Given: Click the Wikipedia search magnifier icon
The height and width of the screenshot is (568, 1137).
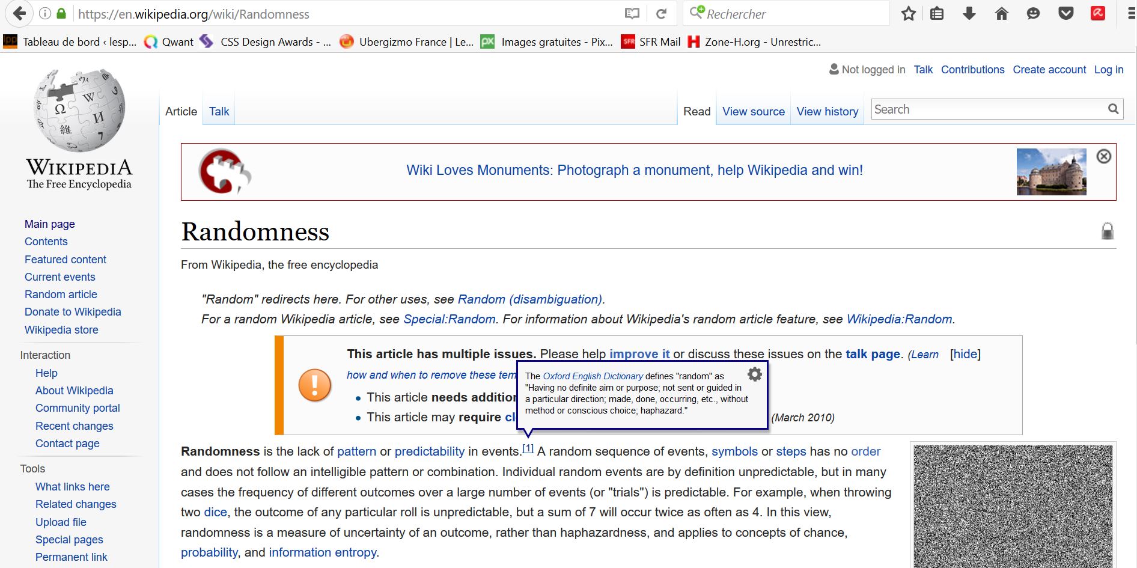Looking at the screenshot, I should 1113,109.
